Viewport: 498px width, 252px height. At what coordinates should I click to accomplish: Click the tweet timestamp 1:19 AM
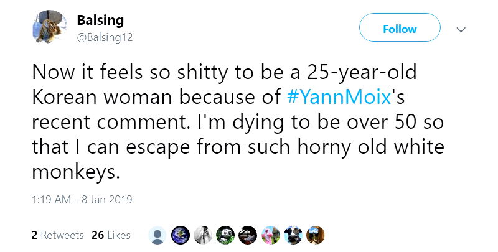[47, 200]
